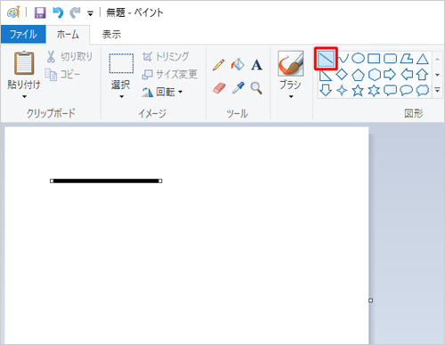Select the Eraser tool
445x345 pixels.
[219, 88]
